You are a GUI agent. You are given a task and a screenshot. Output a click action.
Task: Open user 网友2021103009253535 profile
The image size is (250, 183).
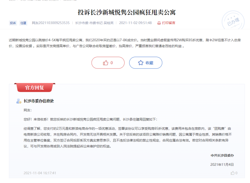[x=51, y=23]
